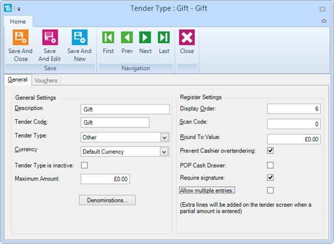Click the pink Close ribbon icon

click(187, 37)
